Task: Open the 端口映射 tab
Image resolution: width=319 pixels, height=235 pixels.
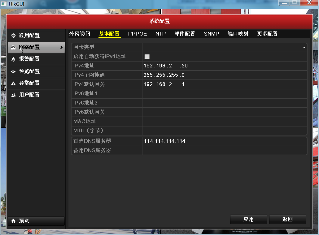Action: [x=238, y=34]
